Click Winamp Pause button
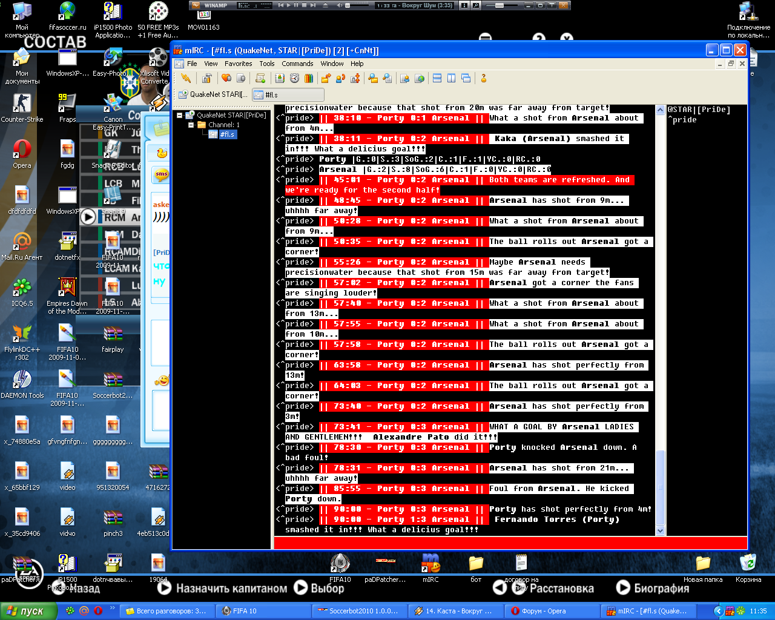 point(295,5)
